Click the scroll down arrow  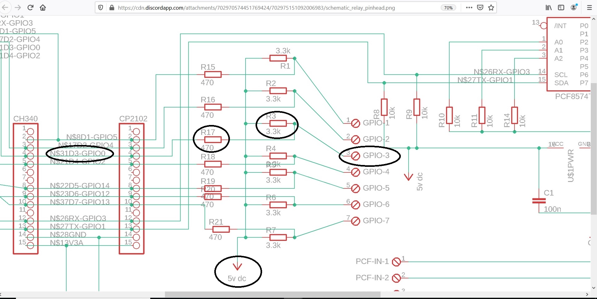coord(594,288)
